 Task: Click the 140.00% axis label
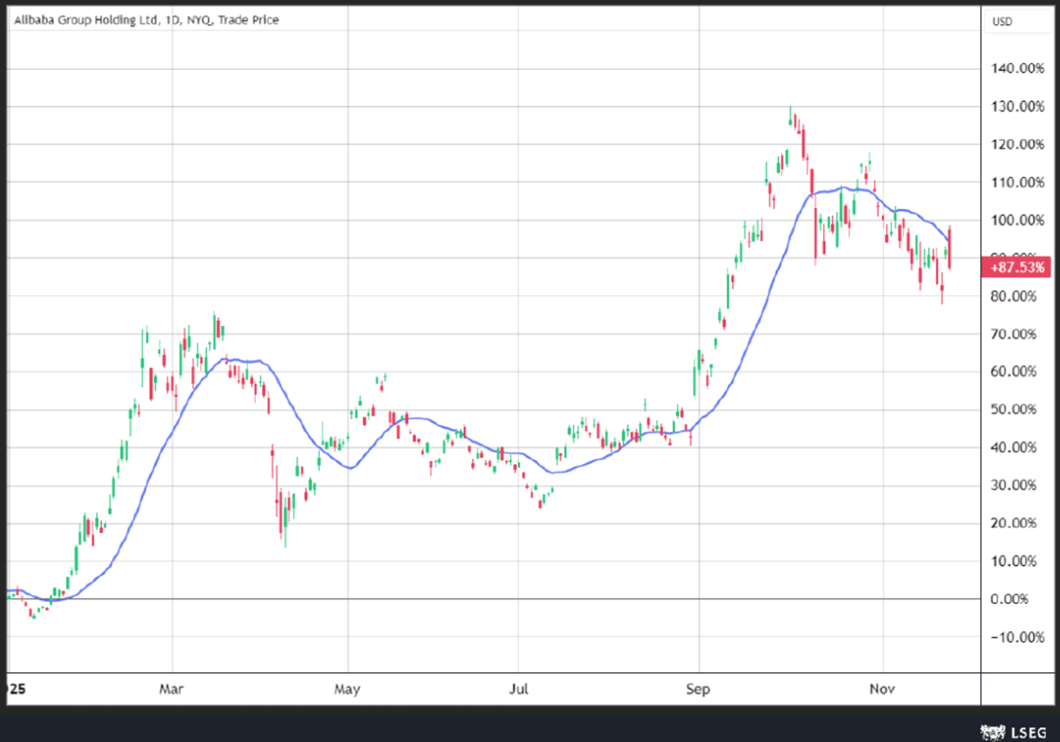1018,69
